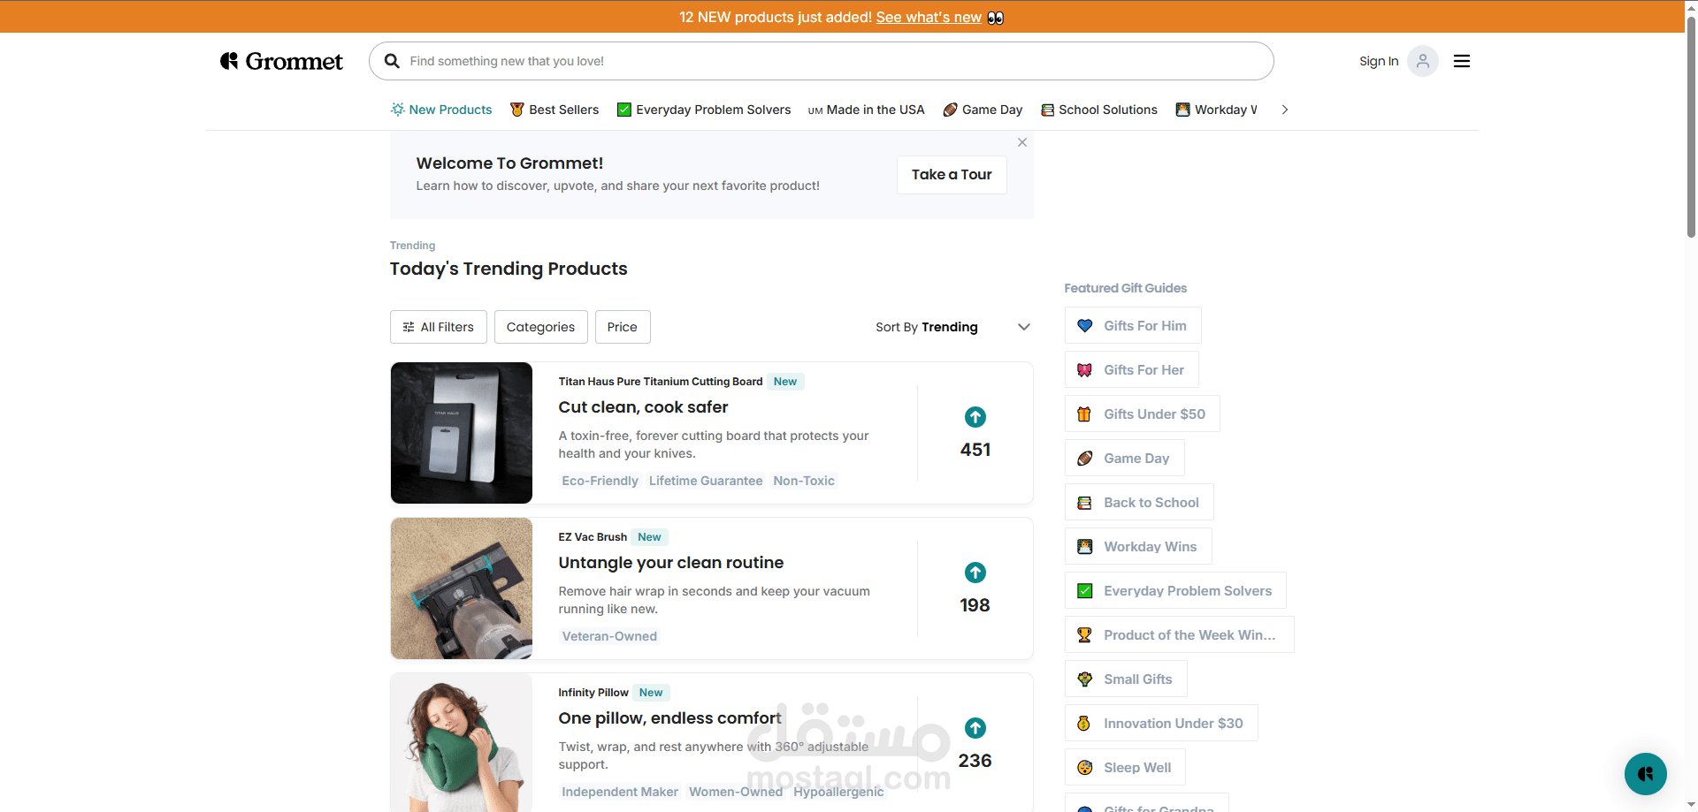The image size is (1698, 812).
Task: Click the medal icon beside Best Sellers
Action: pyautogui.click(x=517, y=110)
